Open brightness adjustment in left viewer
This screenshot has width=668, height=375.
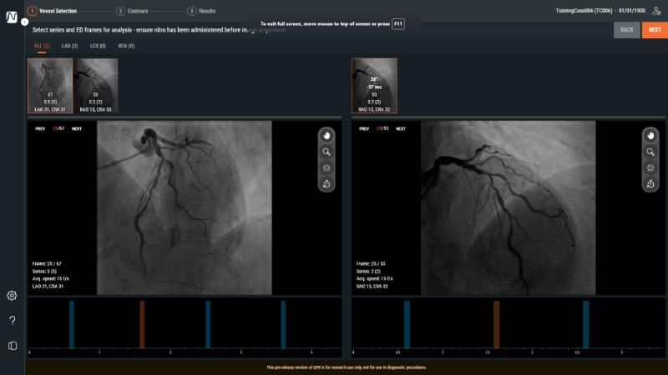[326, 167]
